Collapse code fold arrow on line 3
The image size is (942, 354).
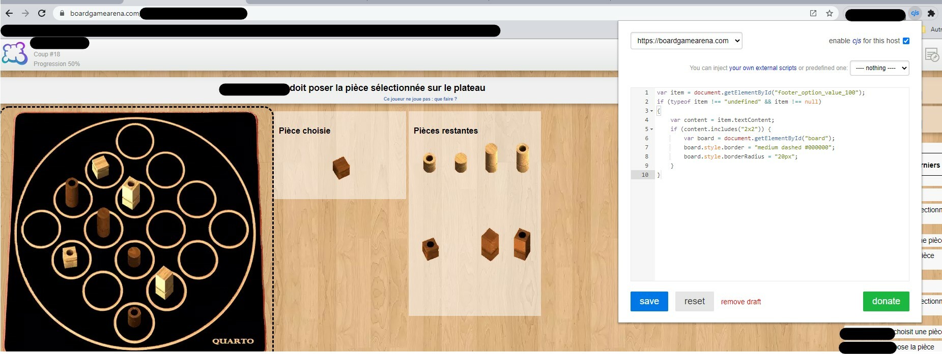(x=652, y=111)
